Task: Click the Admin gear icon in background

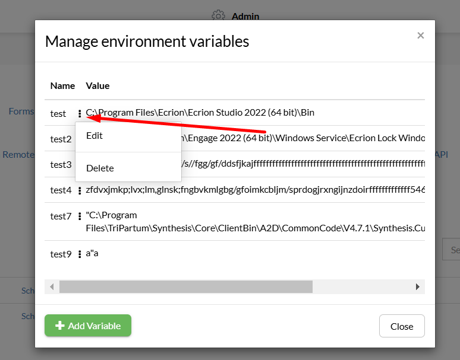Action: pyautogui.click(x=218, y=15)
